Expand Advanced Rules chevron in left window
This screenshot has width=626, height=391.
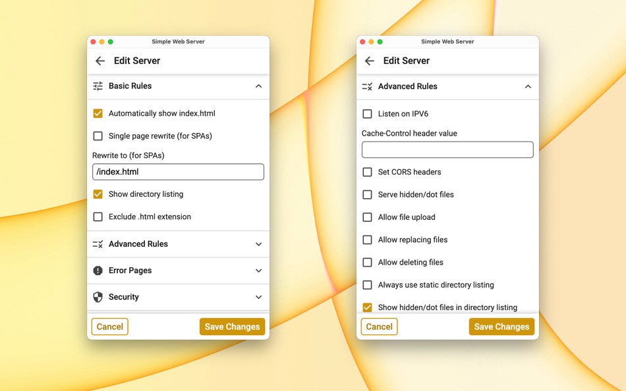(259, 244)
